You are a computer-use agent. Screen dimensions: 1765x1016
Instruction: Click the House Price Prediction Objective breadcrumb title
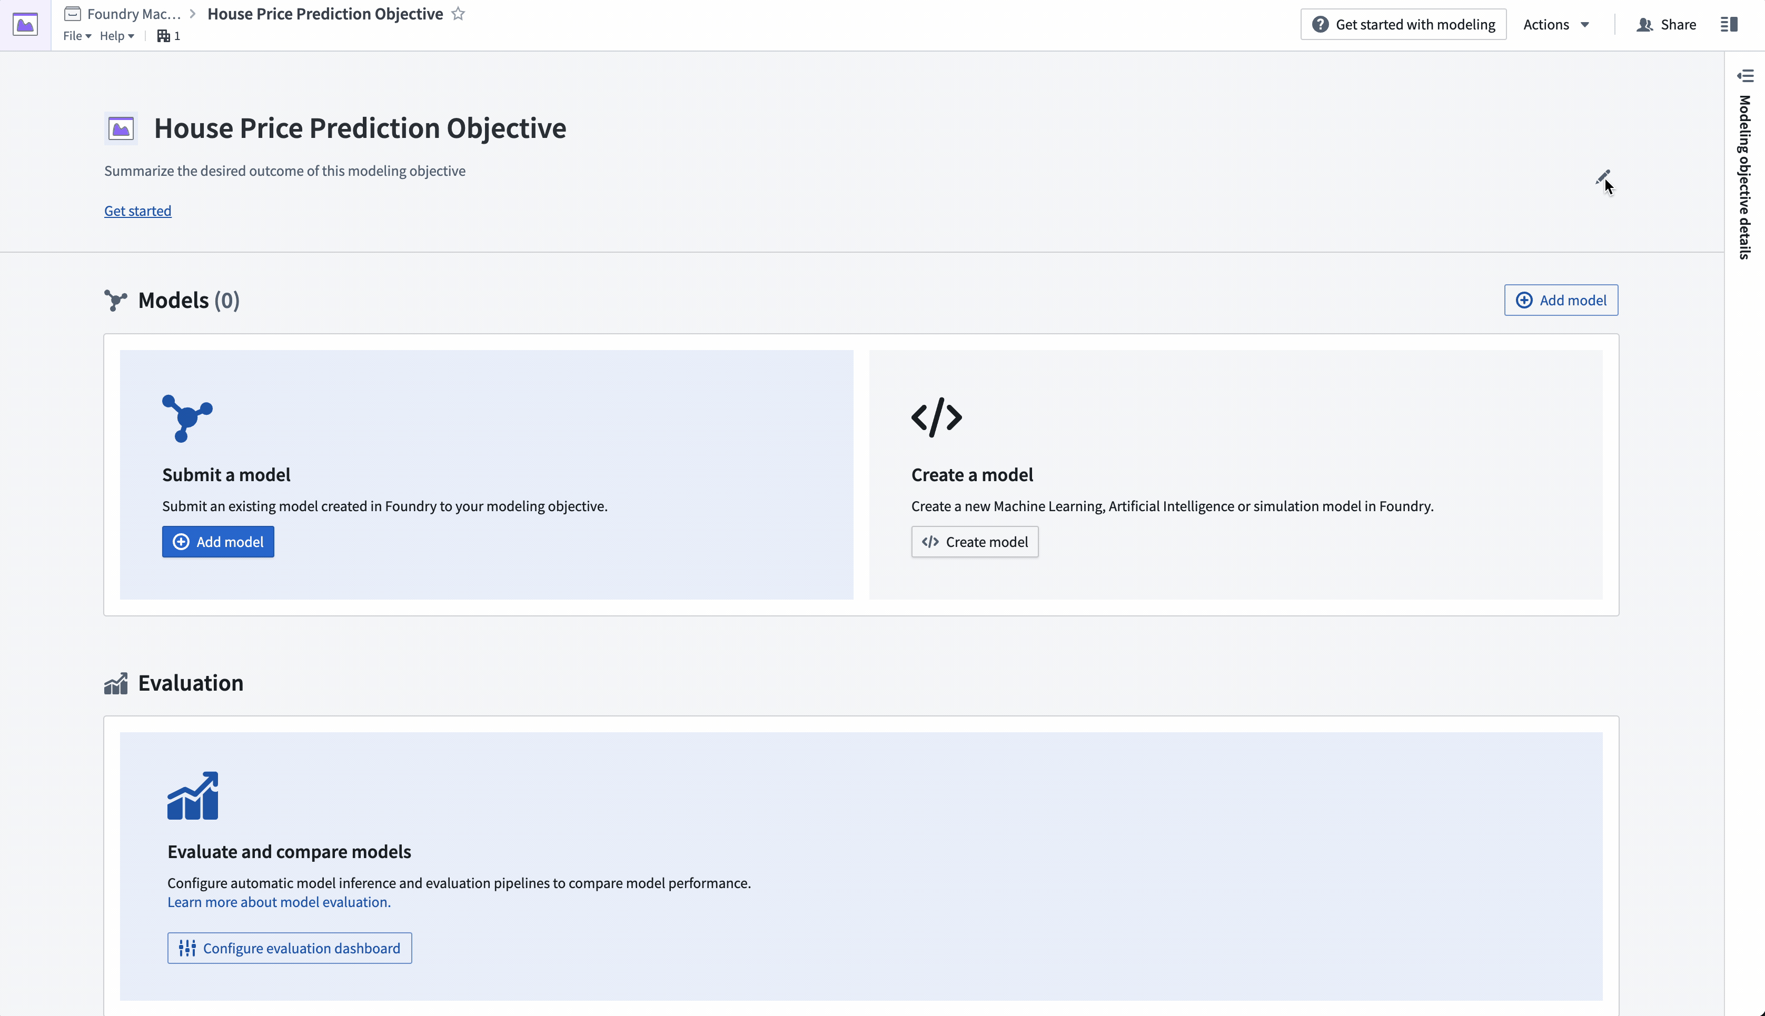click(325, 14)
